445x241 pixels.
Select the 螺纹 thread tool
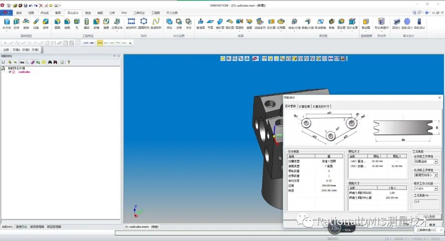(x=87, y=23)
